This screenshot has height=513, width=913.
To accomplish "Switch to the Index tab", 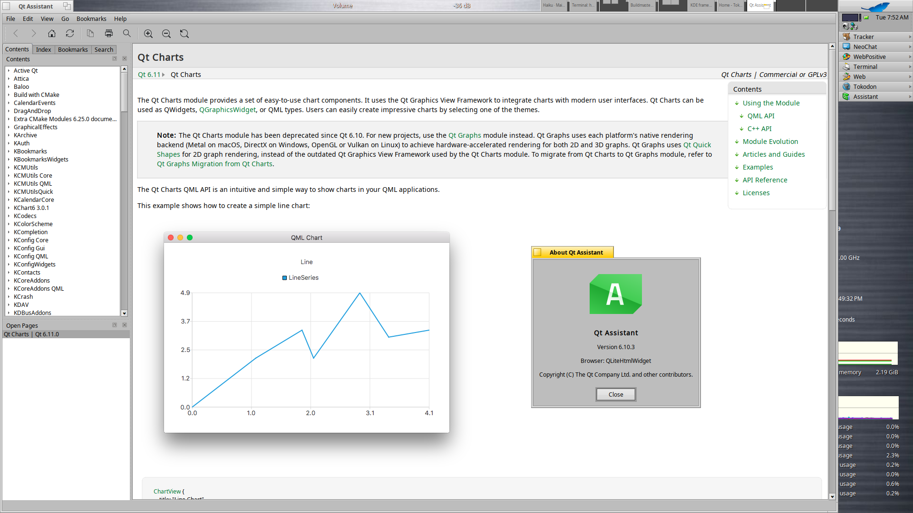I will click(43, 49).
